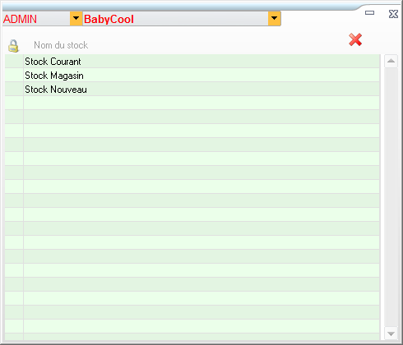Close the window with the top-right X
The height and width of the screenshot is (345, 403).
tap(393, 14)
